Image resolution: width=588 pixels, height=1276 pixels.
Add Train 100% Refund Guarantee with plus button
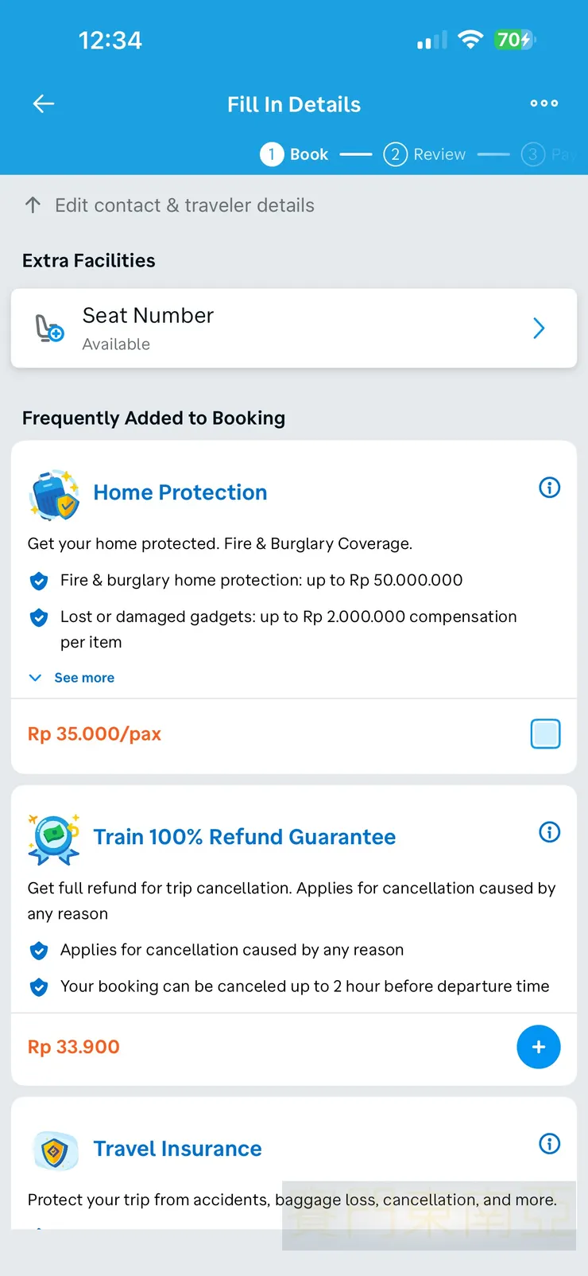538,1047
